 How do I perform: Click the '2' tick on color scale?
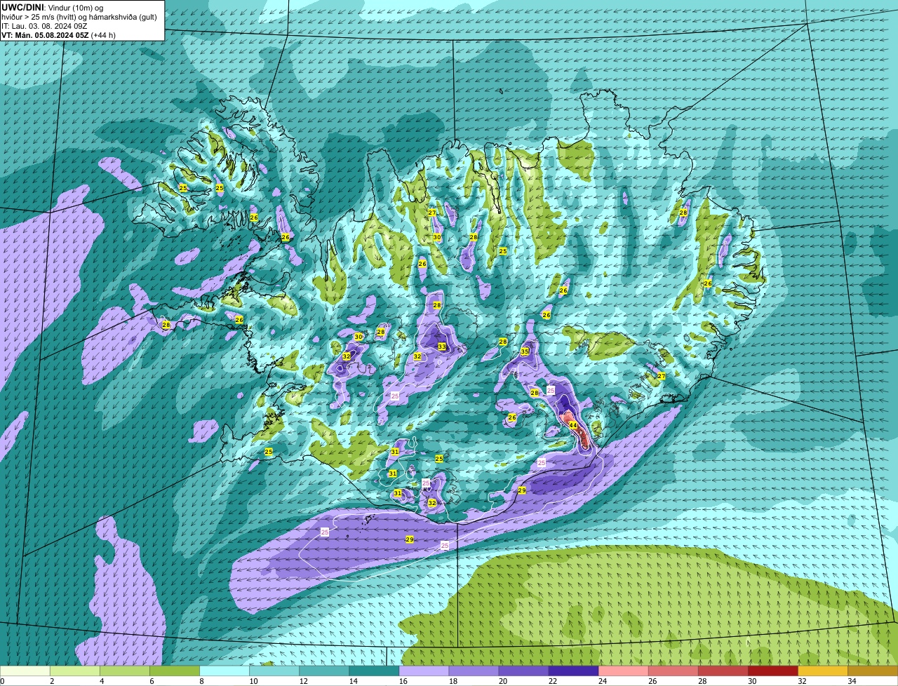[x=51, y=681]
